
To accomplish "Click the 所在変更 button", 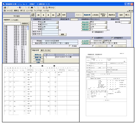I will pyautogui.click(x=85, y=22).
